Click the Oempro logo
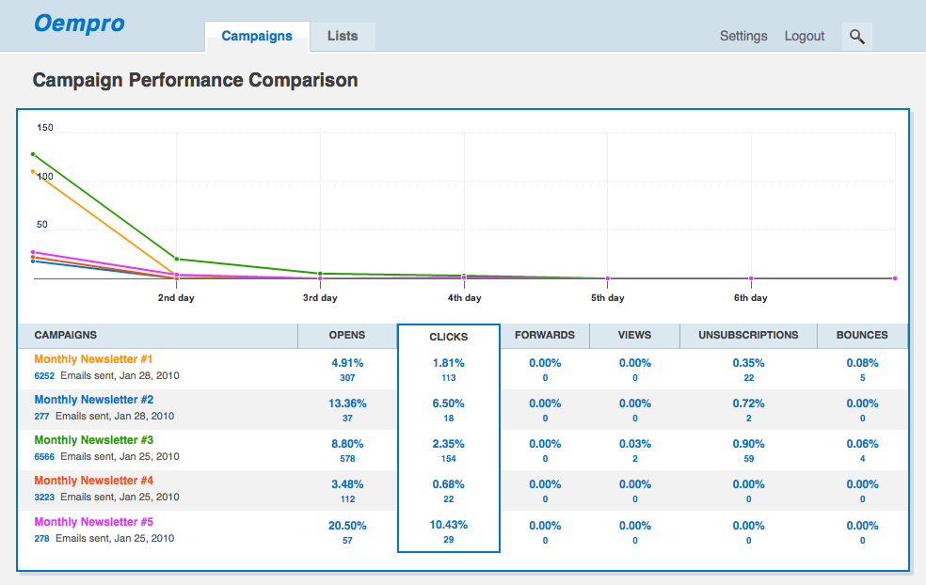926x585 pixels. click(79, 24)
